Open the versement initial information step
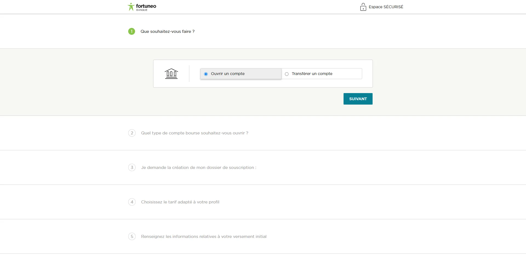526x262 pixels. 204,237
